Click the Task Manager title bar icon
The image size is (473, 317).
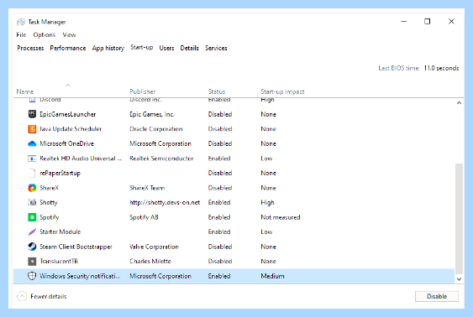[x=21, y=22]
